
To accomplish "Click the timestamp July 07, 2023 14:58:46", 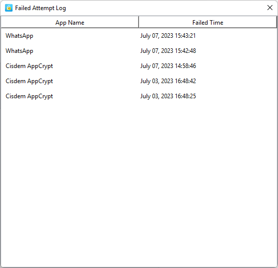I will coord(168,66).
